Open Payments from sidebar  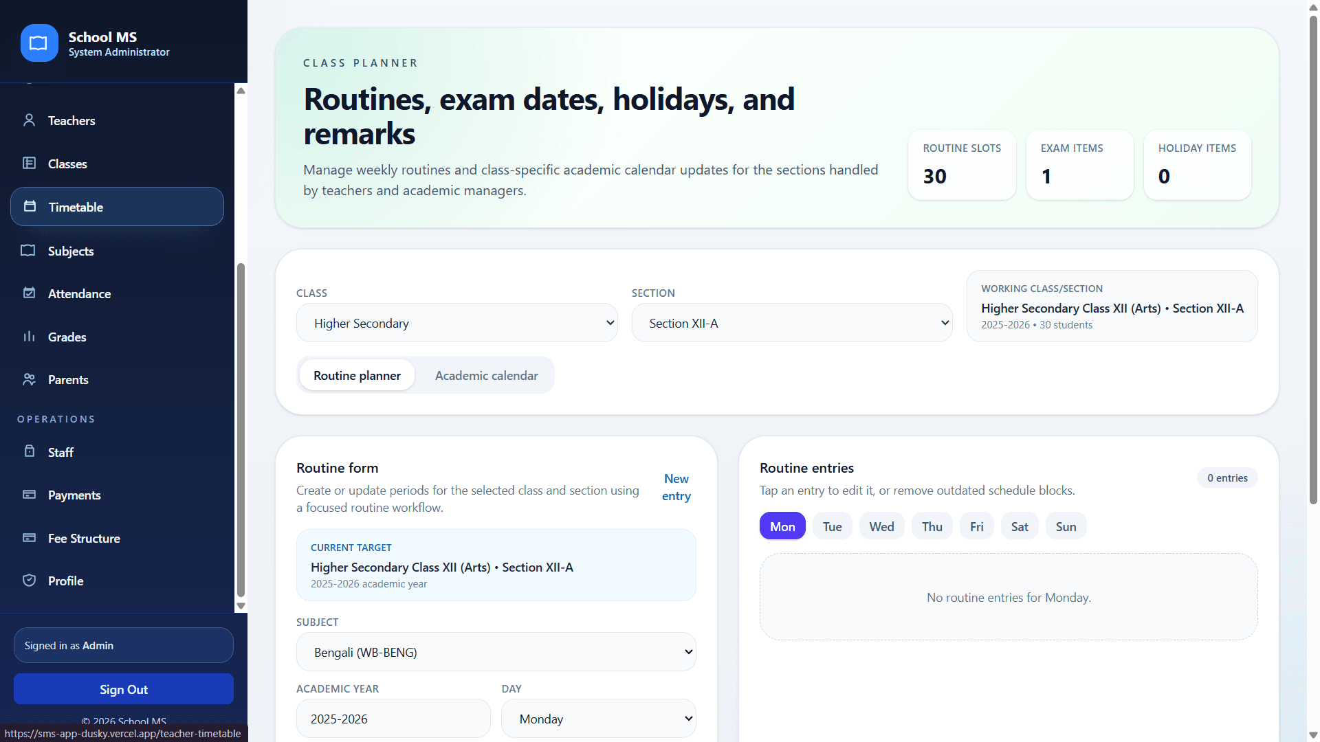click(117, 495)
